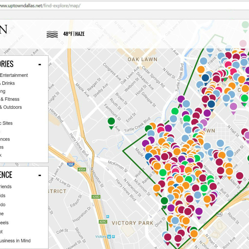Select With Business in Mind in the experience list
Screen dimensions: 249x249
coord(15,241)
